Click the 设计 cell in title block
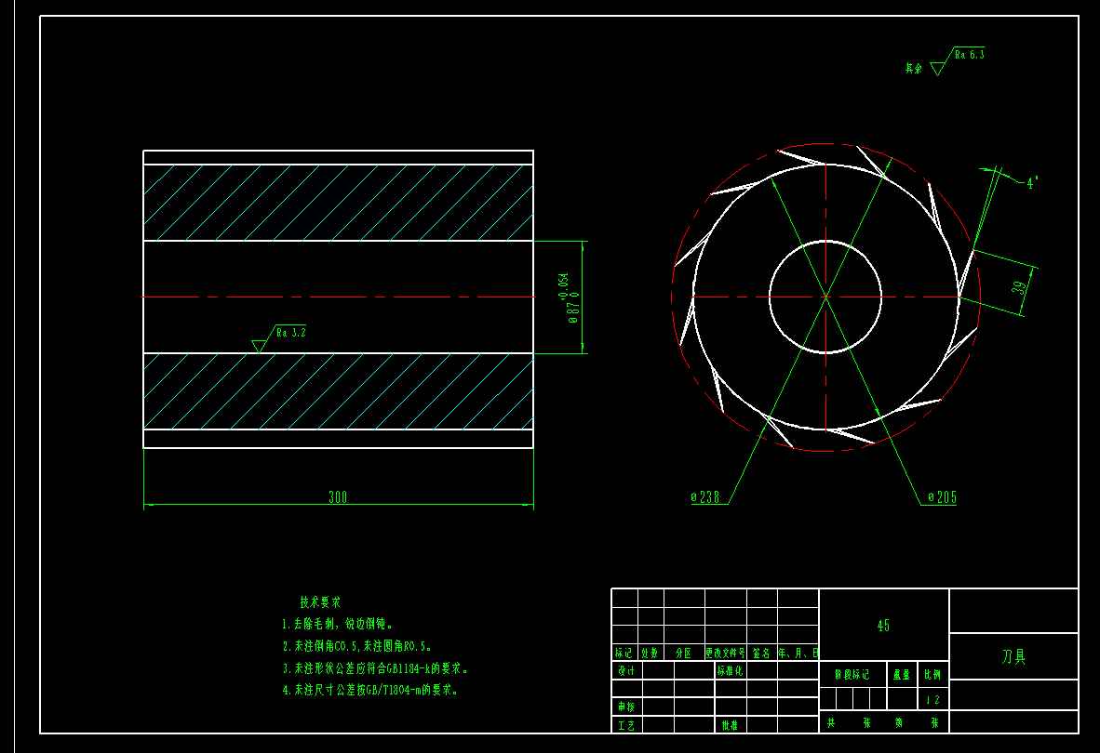Viewport: 1100px width, 753px height. tap(626, 670)
